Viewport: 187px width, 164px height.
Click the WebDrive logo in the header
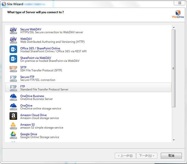click(178, 14)
